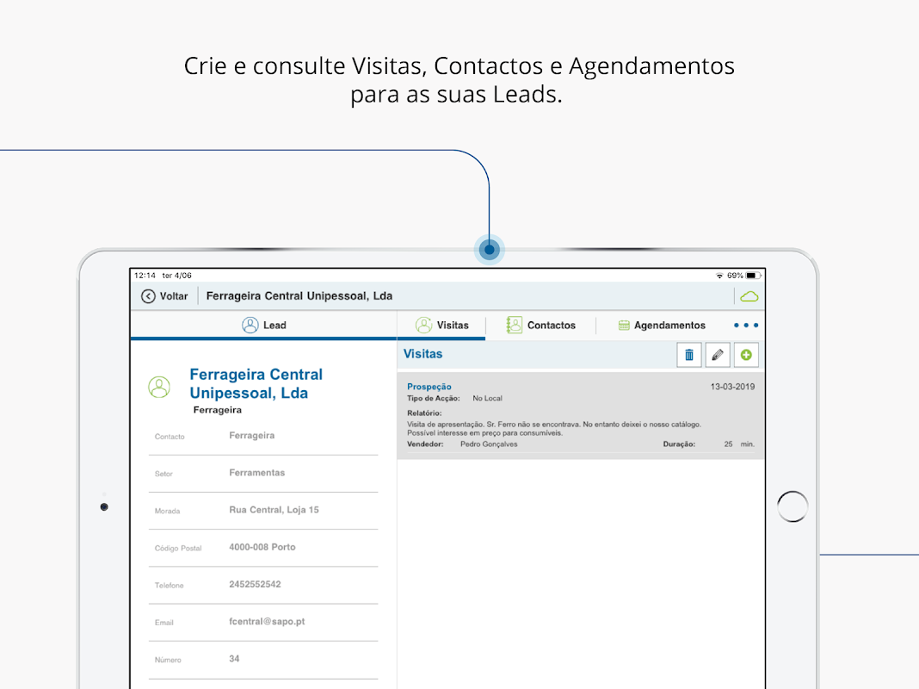This screenshot has width=919, height=689.
Task: Tap the visit date 13-03-2019
Action: click(732, 387)
